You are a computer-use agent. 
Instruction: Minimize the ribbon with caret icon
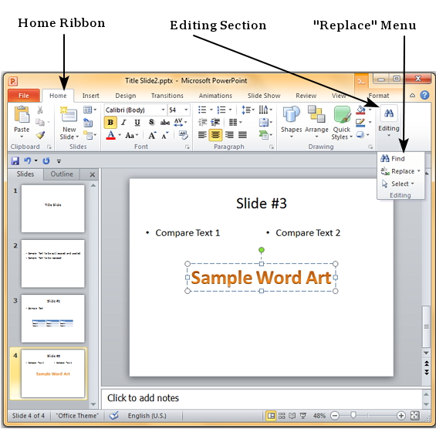[412, 96]
